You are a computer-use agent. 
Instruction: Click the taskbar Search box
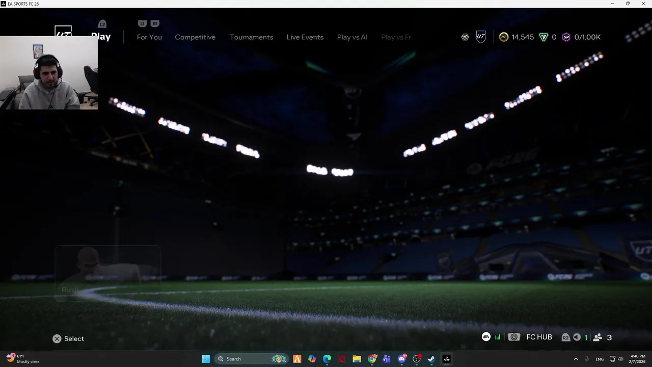point(251,359)
